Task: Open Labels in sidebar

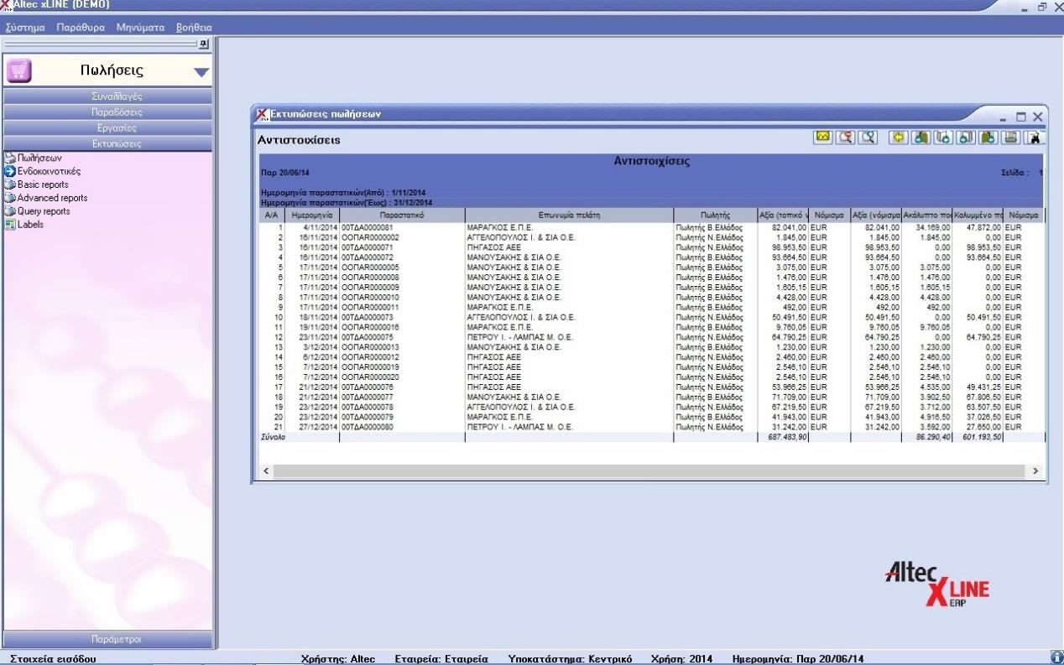Action: point(23,225)
